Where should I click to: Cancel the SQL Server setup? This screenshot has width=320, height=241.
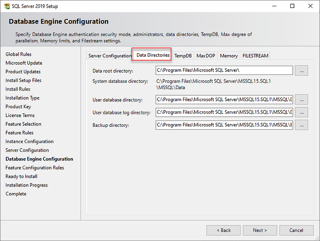pyautogui.click(x=296, y=230)
